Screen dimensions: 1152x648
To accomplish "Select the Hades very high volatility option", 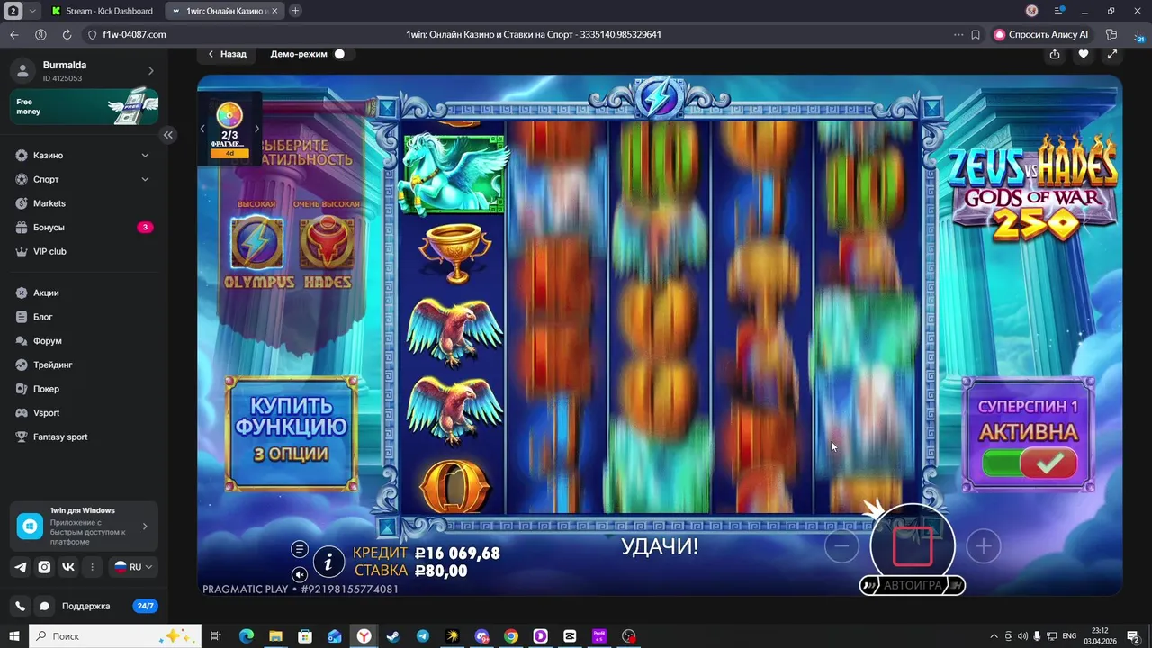I will pos(327,244).
